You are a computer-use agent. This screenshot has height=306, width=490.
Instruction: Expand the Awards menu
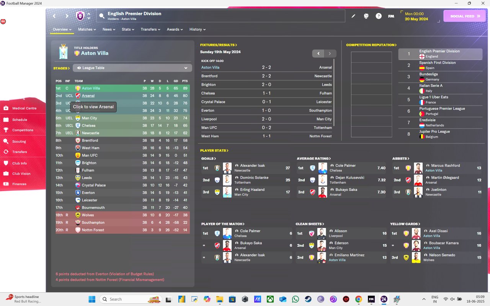click(175, 29)
